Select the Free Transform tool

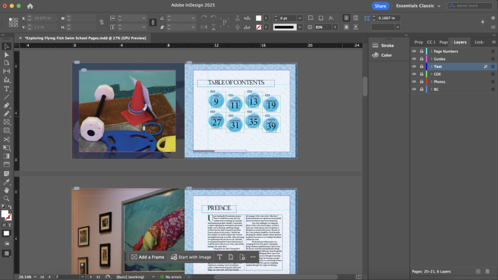click(6, 148)
